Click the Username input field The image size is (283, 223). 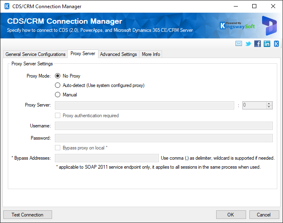[x=164, y=126]
